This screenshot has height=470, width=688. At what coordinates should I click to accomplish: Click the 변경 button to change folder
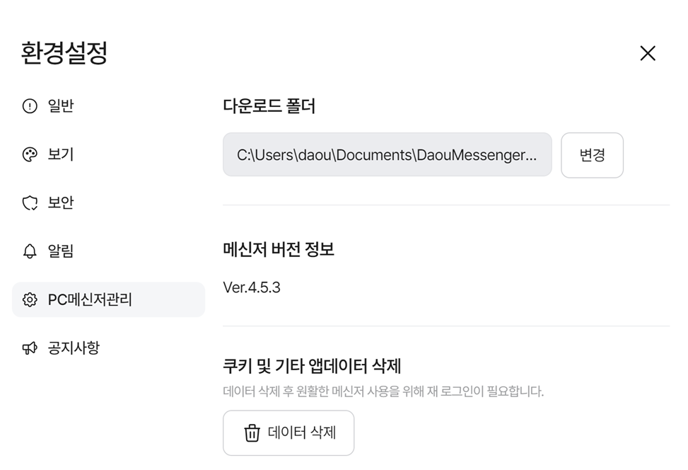click(x=592, y=155)
